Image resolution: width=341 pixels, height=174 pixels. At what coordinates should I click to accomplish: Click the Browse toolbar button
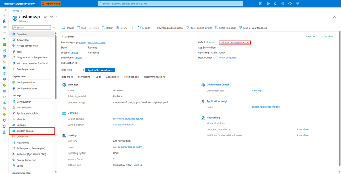68,28
